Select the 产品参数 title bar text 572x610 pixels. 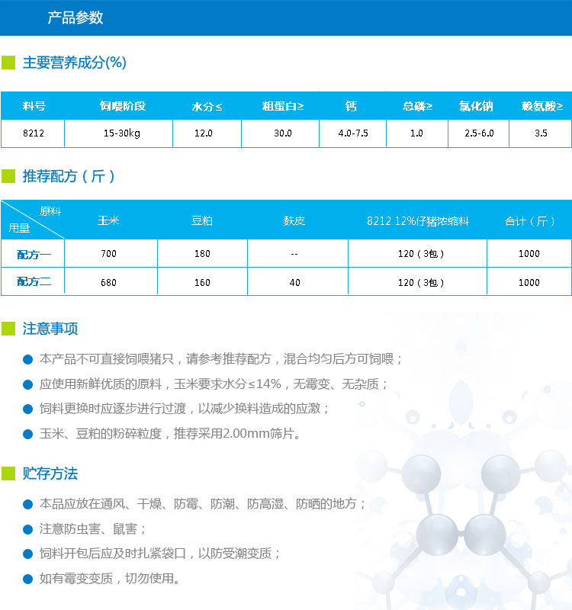[x=75, y=18]
